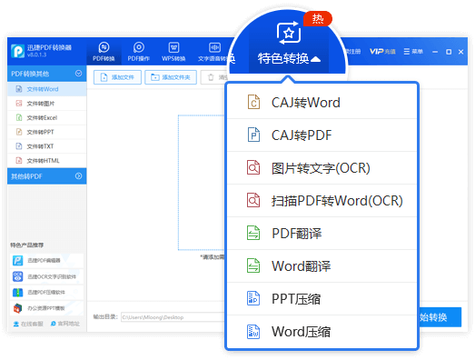The width and height of the screenshot is (475, 360).
Task: Click the PPT压缩 icon
Action: [x=253, y=298]
